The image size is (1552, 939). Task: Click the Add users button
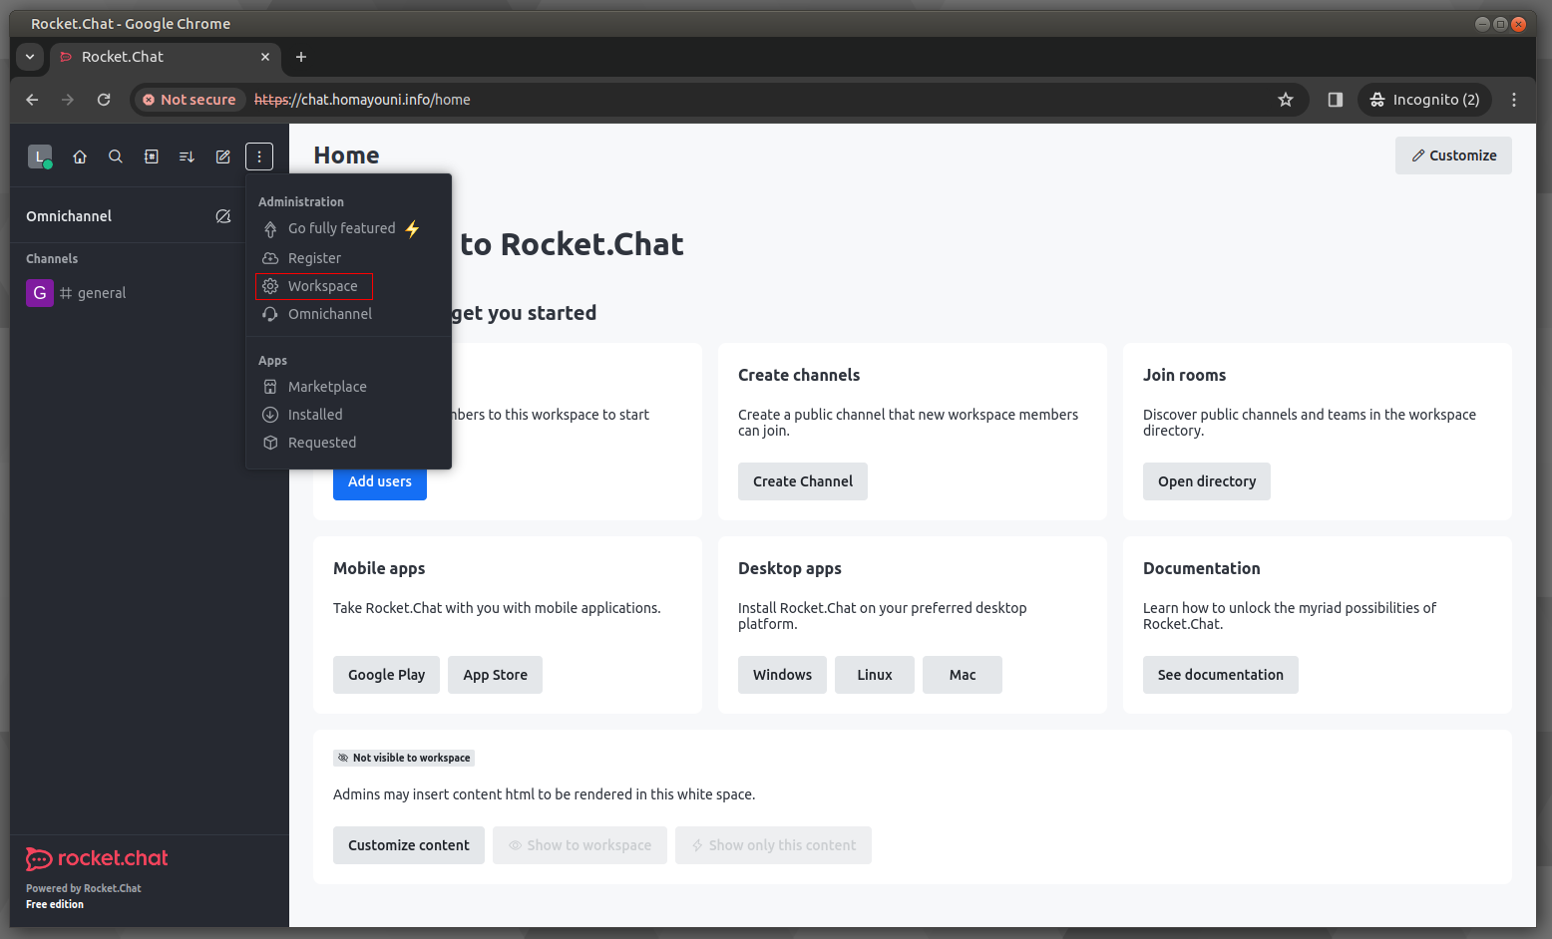pos(380,481)
